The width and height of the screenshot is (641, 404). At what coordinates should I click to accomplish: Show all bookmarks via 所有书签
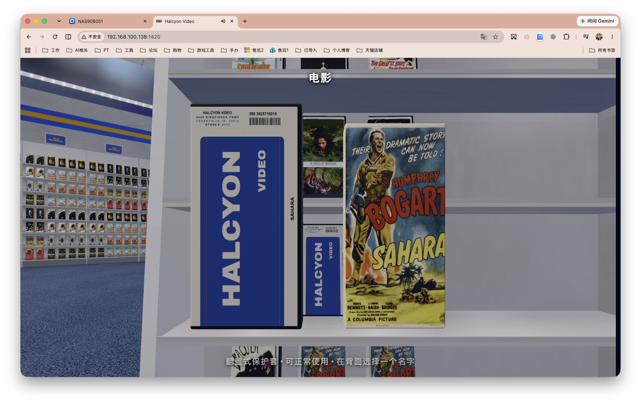click(602, 50)
